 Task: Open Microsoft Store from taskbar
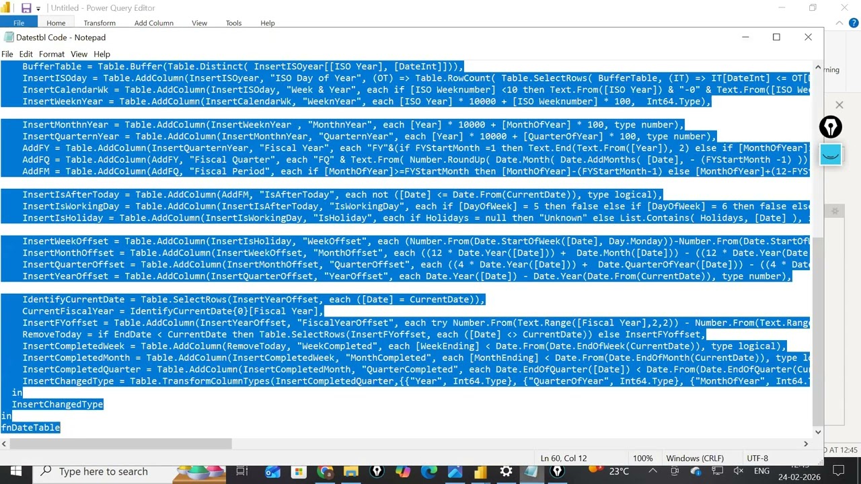tap(299, 471)
